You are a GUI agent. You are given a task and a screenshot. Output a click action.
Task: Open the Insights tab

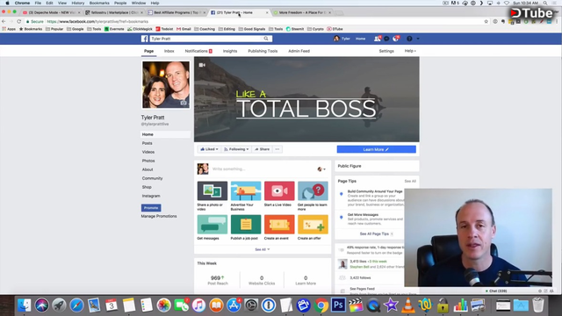230,51
